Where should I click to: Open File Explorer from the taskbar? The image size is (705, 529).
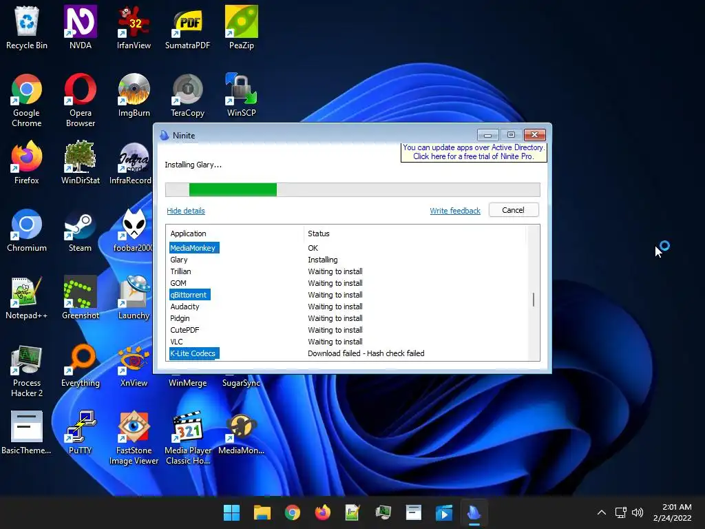262,512
